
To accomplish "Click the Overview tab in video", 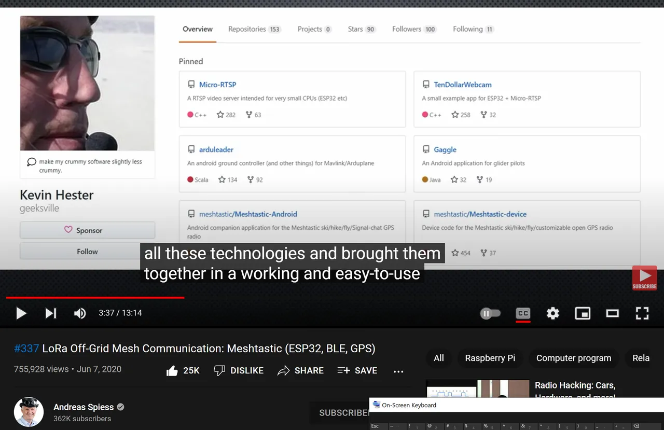I will 198,29.
